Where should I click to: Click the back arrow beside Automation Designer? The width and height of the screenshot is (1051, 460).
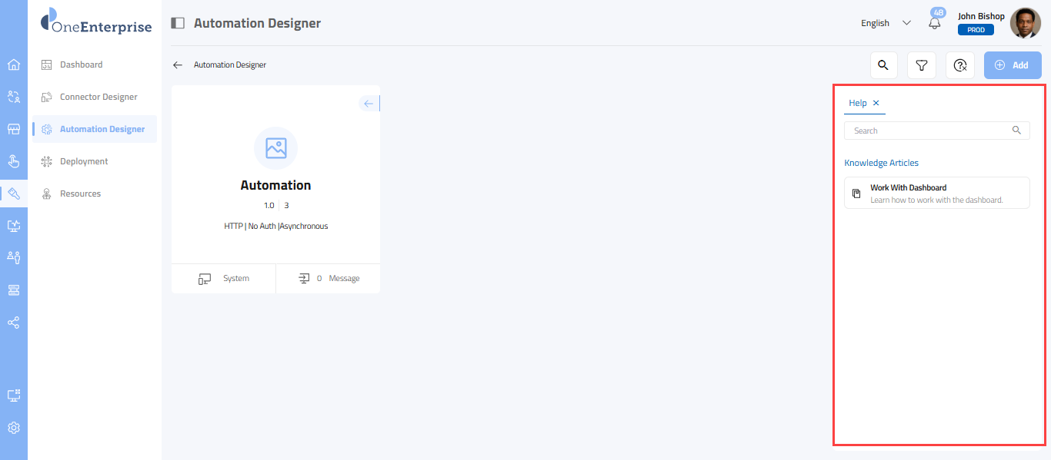pos(178,65)
